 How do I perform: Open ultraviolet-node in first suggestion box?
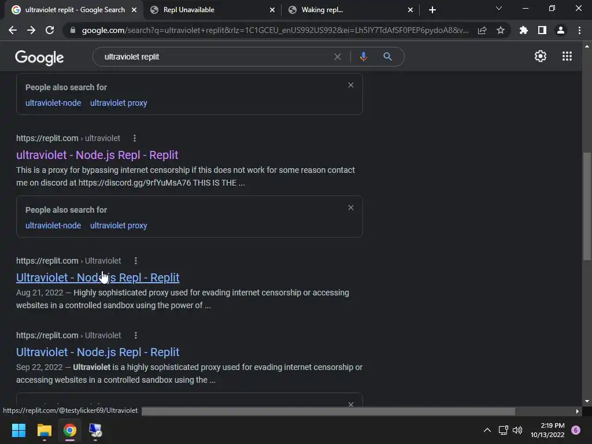[x=53, y=103]
